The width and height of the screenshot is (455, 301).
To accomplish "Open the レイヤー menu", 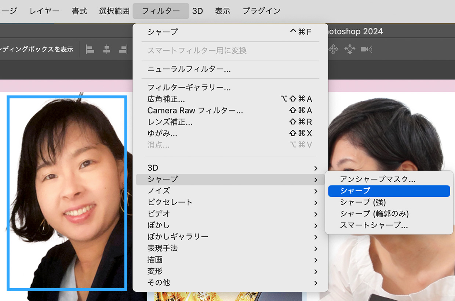I will click(44, 11).
